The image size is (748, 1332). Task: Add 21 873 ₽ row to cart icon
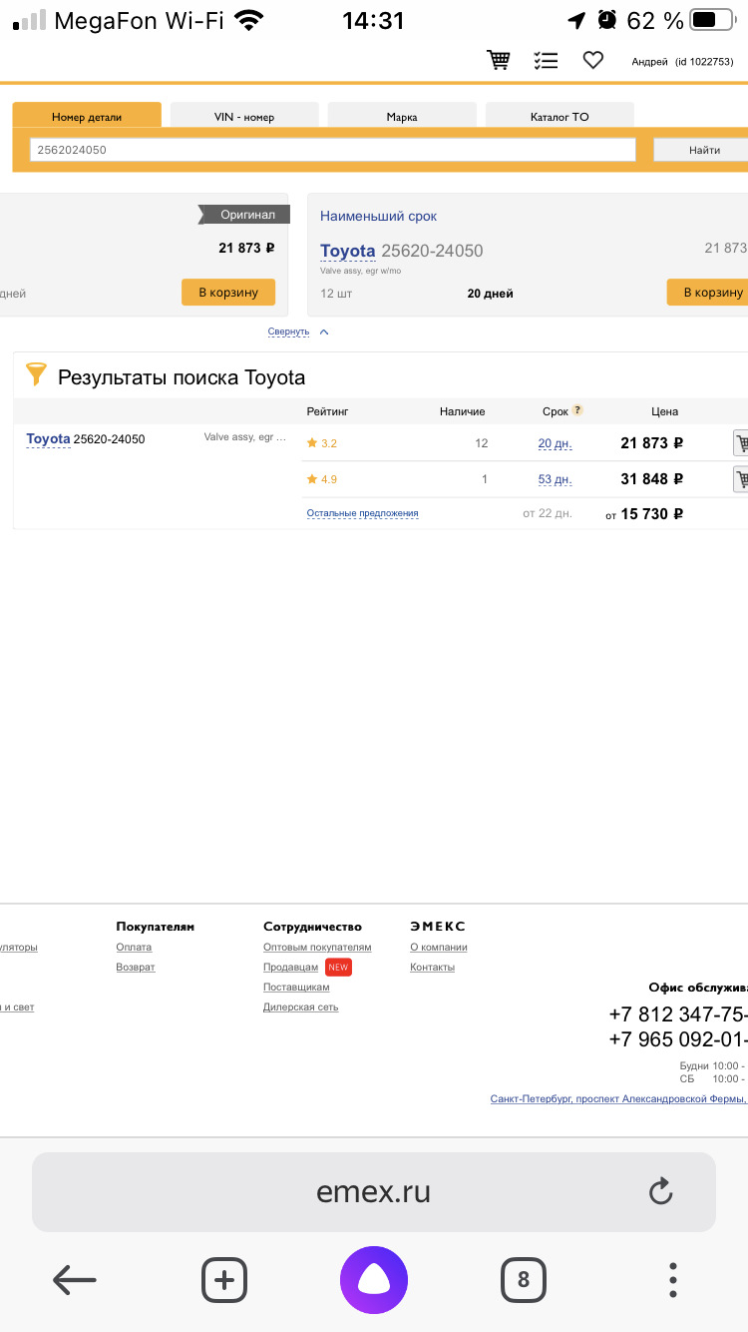[x=740, y=443]
